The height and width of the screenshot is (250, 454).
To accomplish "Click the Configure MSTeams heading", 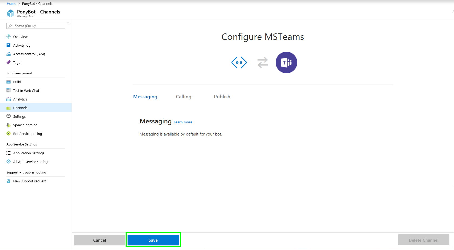I will click(x=263, y=37).
